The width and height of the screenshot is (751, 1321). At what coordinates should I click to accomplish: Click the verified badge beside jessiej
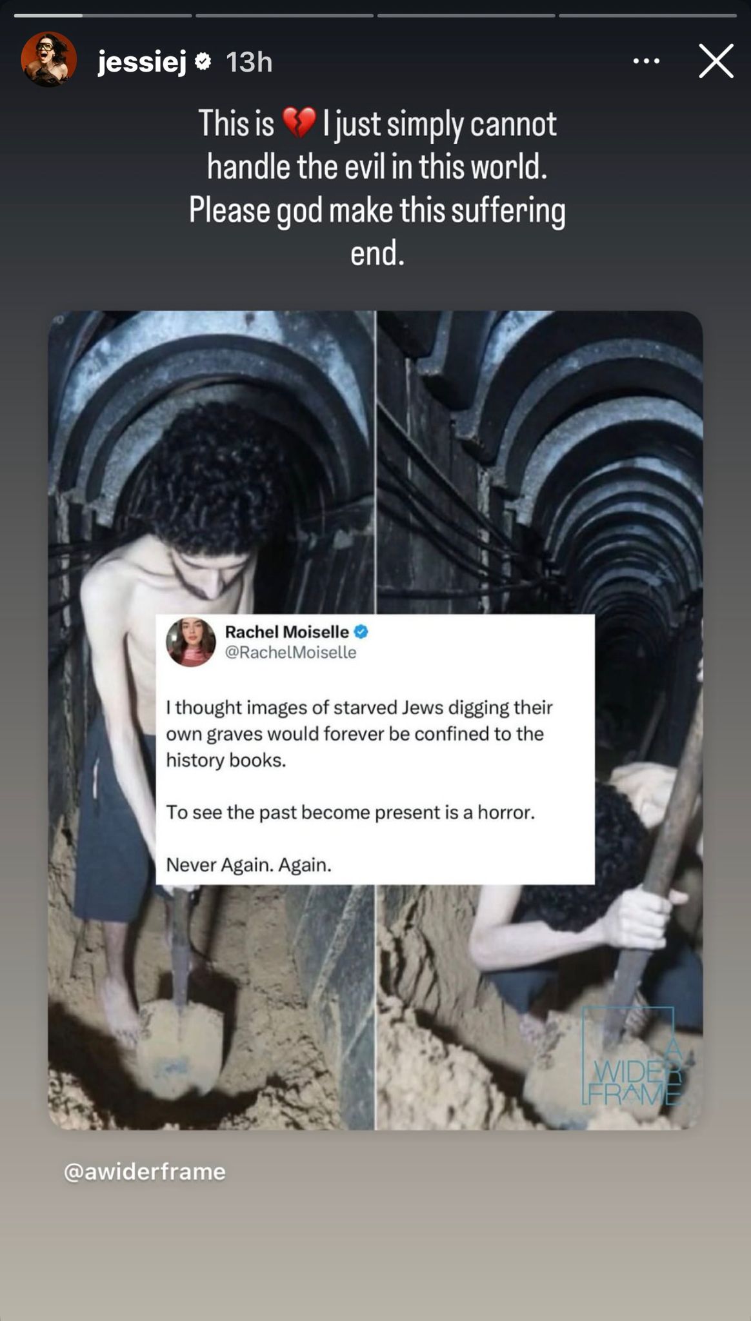tap(203, 62)
